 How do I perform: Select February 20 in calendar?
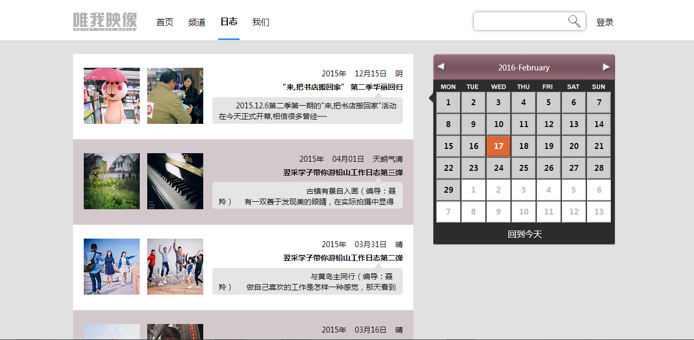coord(574,146)
